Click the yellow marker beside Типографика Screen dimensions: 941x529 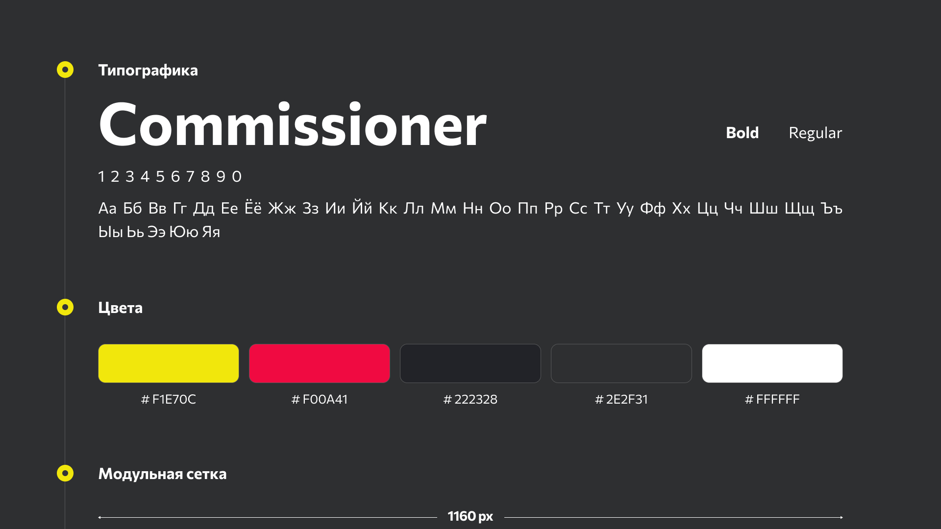(x=65, y=70)
